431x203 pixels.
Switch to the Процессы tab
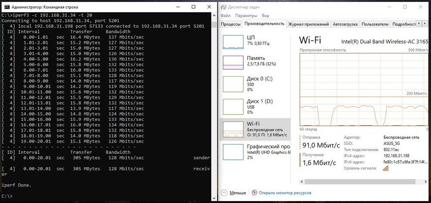230,24
